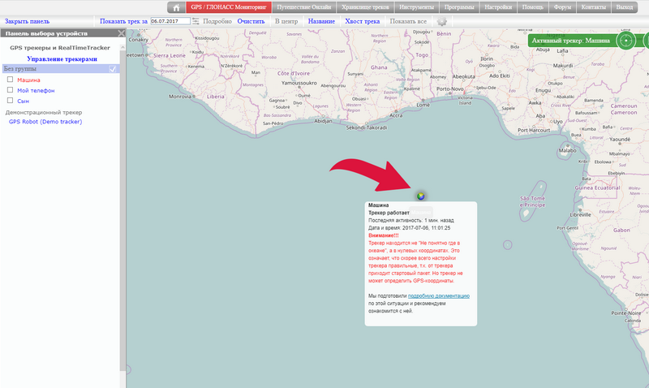Click the crosshair locate icon for active tracker
The image size is (649, 388).
point(625,40)
